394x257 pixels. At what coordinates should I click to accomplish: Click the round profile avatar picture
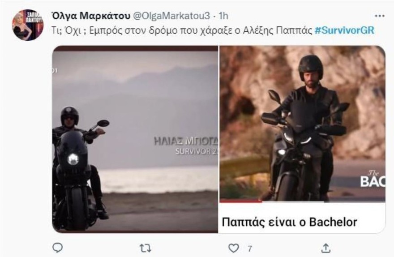[28, 25]
